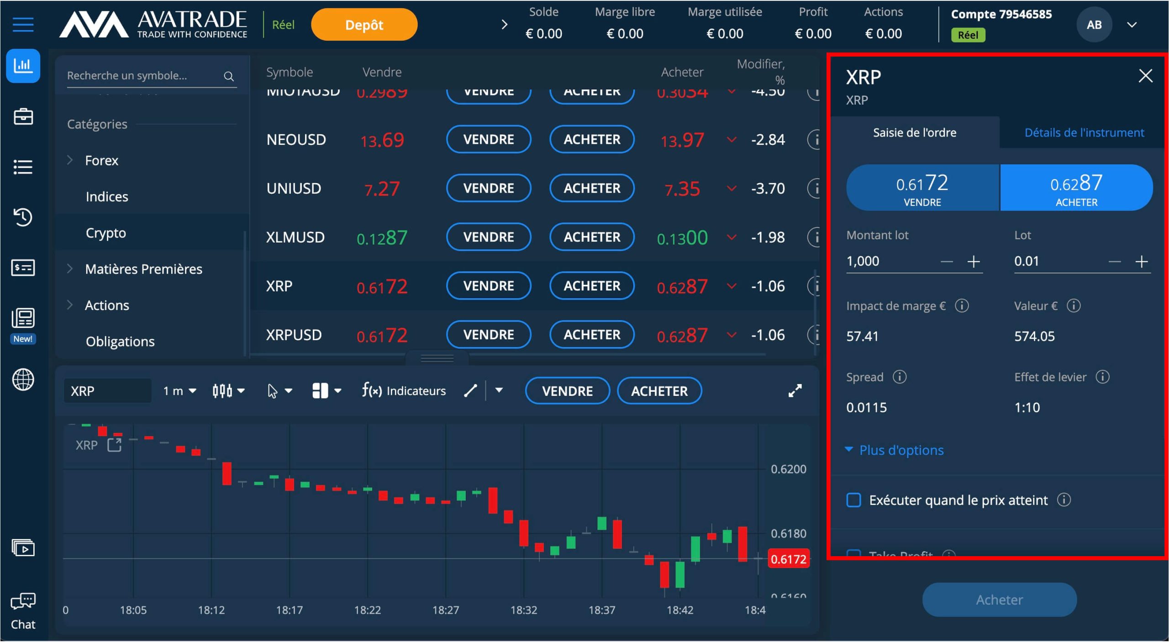Expand the Forex category
This screenshot has width=1169, height=642.
click(70, 160)
